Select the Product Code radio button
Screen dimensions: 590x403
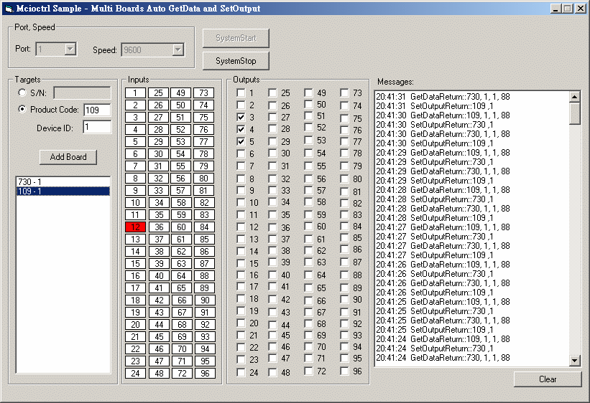click(23, 110)
